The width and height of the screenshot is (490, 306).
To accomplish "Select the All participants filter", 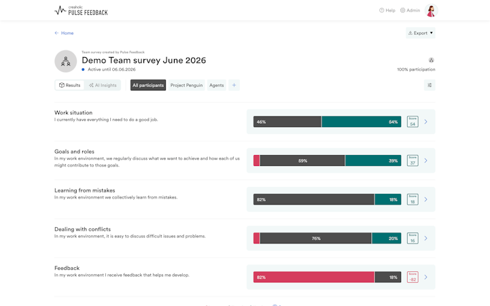I will (x=148, y=85).
